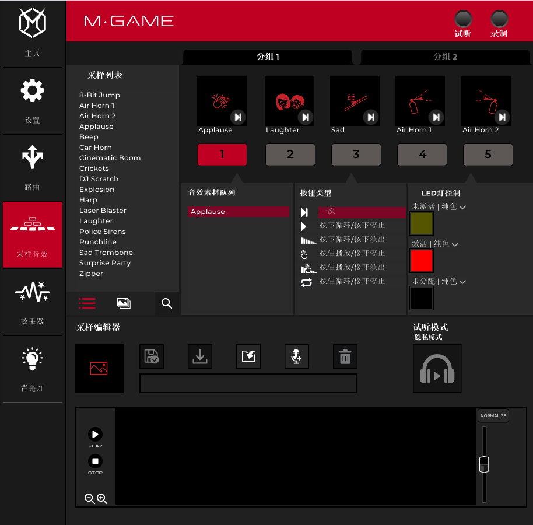Click pad button 1
Viewport: 533px width, 525px height.
tap(222, 155)
